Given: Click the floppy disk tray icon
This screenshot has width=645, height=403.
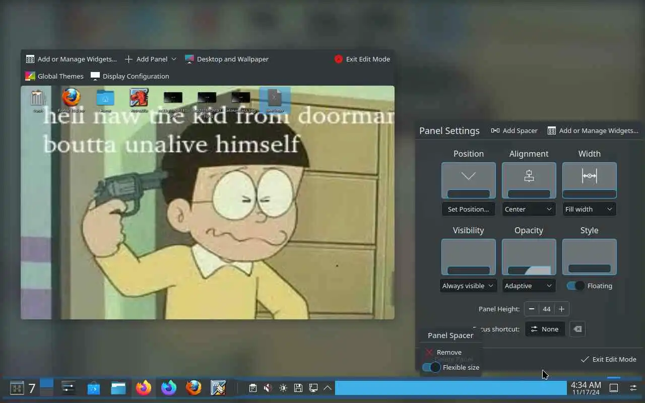Looking at the screenshot, I should [298, 388].
